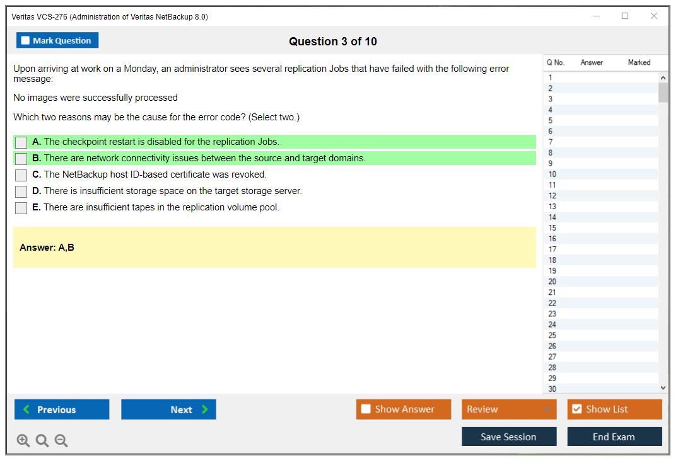Maximize the exam window
Viewport: 678px width, 463px height.
pos(625,16)
